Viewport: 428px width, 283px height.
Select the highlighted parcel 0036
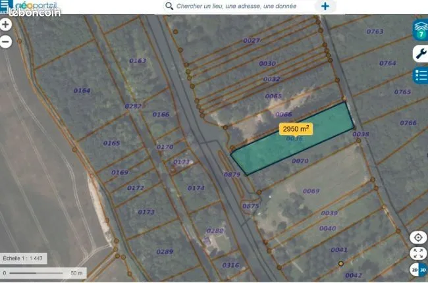click(294, 139)
